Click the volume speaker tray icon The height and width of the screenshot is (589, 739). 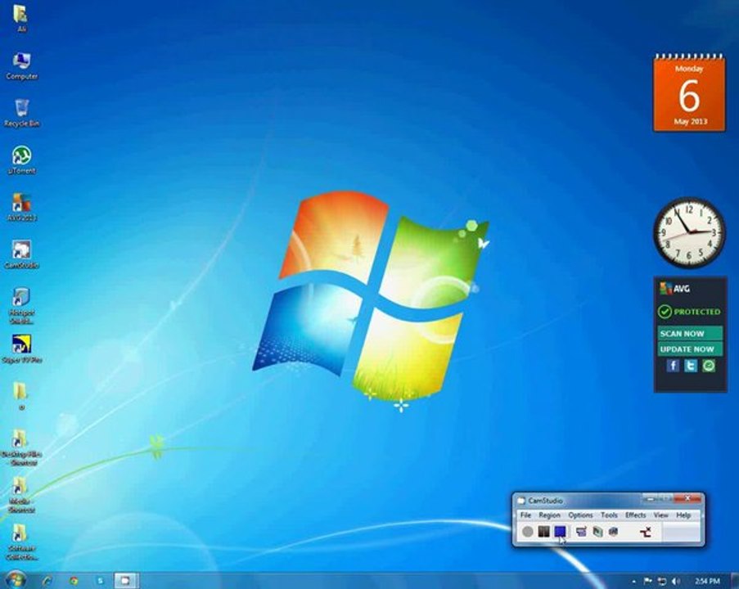pos(676,582)
